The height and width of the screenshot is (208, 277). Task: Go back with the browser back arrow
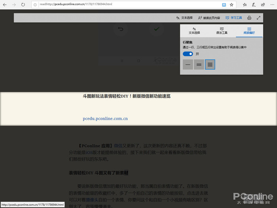tap(5, 5)
